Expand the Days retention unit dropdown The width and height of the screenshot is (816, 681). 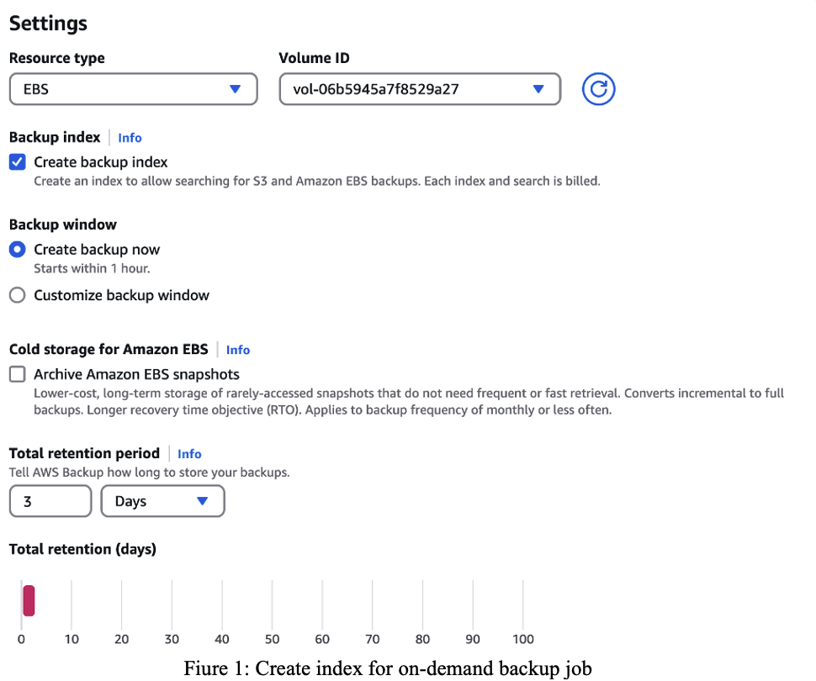[x=163, y=501]
